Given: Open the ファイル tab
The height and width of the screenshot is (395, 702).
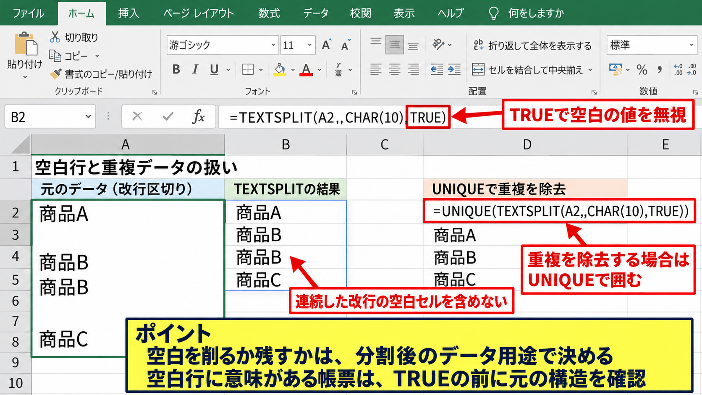Looking at the screenshot, I should coord(29,13).
